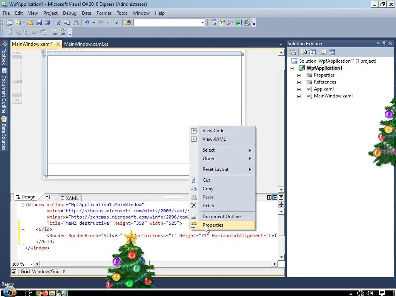The height and width of the screenshot is (297, 396).
Task: Click the Cut scissors icon in toolbar
Action: 59,23
